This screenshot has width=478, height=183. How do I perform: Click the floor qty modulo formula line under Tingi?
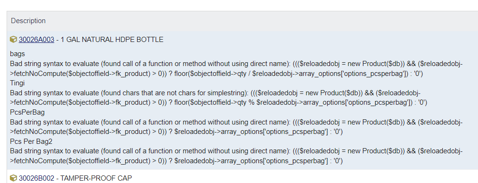point(219,102)
